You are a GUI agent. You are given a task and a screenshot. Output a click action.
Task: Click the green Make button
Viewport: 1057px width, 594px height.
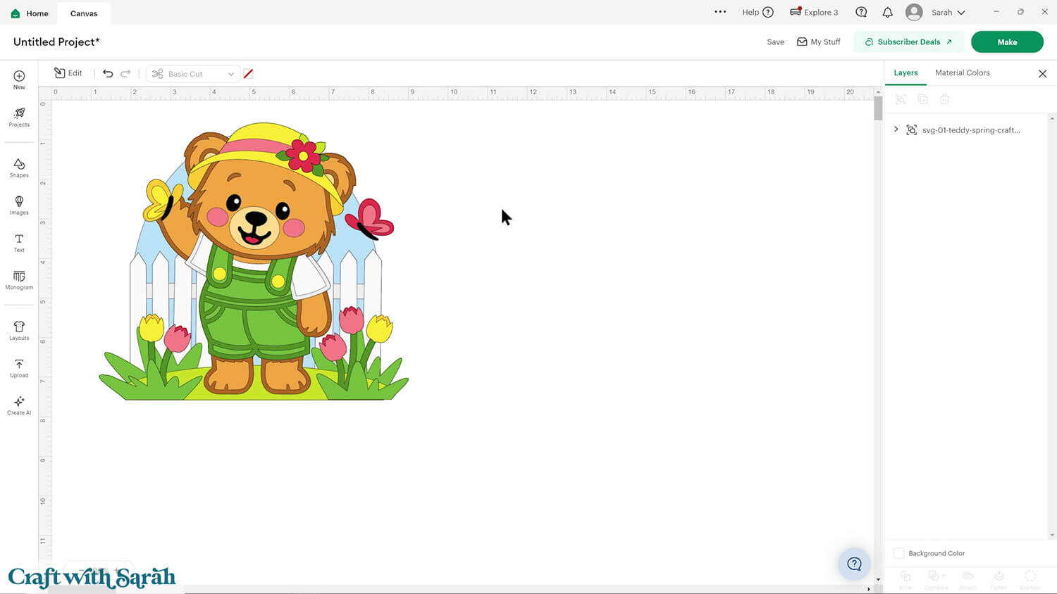click(1006, 42)
